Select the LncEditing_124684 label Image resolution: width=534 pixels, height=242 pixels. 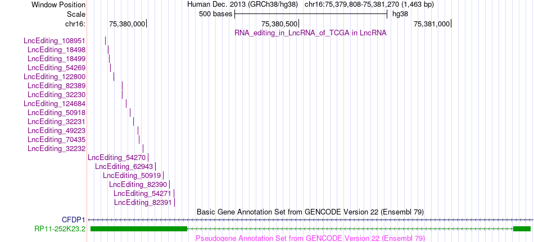point(55,103)
